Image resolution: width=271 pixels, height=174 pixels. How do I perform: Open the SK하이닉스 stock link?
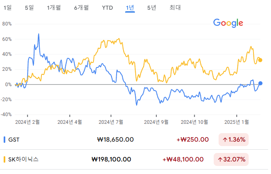(24, 159)
